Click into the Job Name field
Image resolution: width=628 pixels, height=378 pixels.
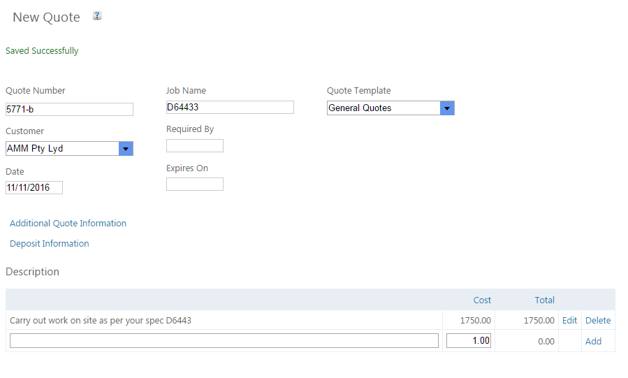pos(230,108)
